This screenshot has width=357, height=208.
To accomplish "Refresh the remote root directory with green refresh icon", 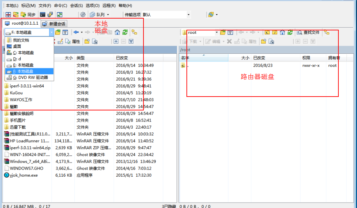I will [x=290, y=32].
